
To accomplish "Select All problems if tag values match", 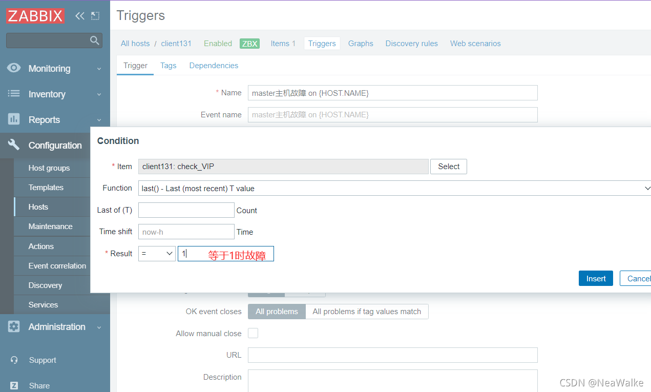I will (367, 312).
